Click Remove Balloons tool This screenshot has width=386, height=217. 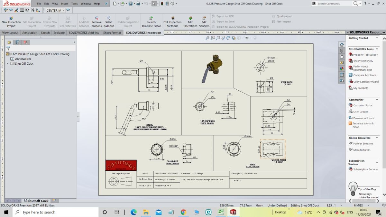(x=96, y=22)
